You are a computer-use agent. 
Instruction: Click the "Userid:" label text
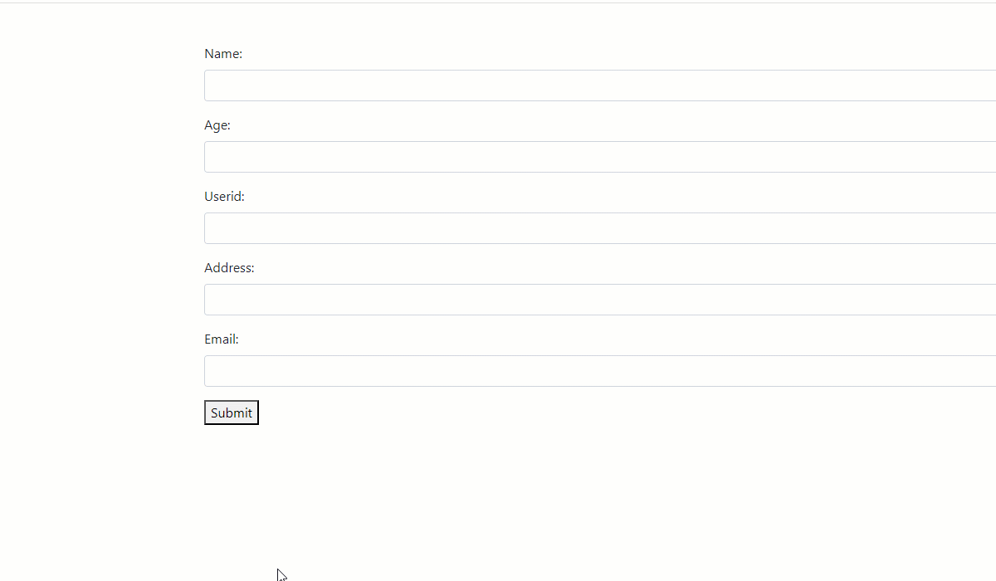224,197
